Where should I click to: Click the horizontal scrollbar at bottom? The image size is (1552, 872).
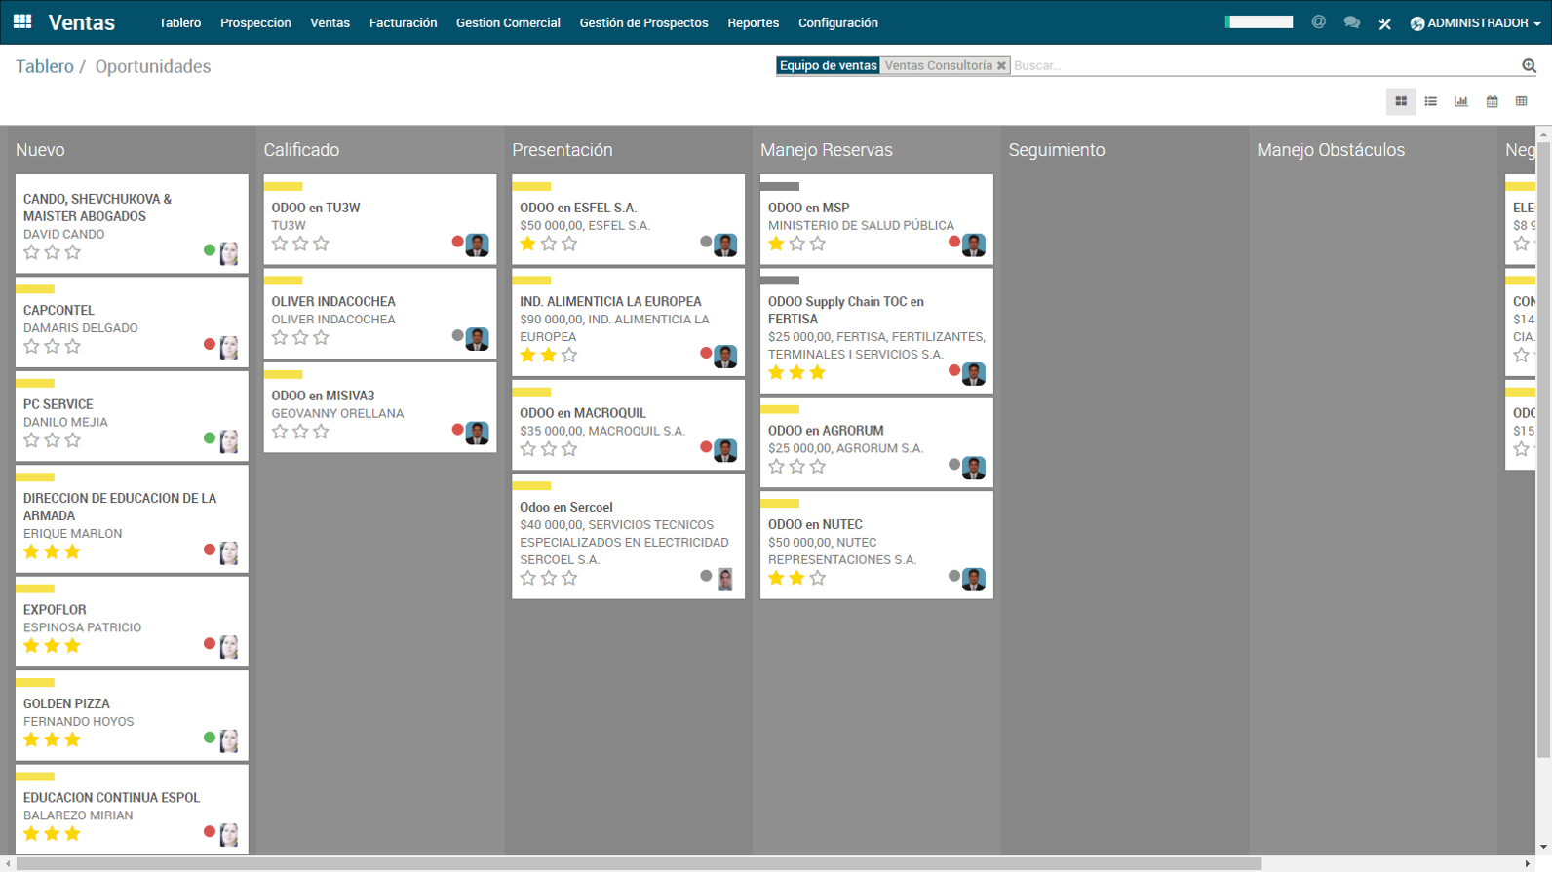click(639, 864)
